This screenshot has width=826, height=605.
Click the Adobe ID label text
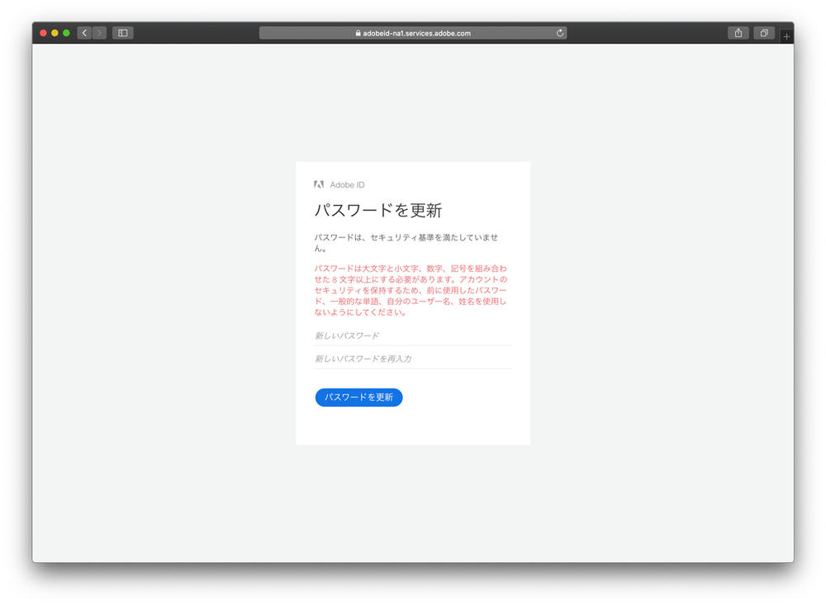tap(347, 185)
